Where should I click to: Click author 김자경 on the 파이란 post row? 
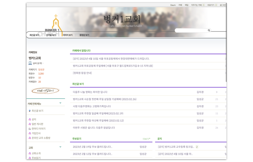[200, 92]
